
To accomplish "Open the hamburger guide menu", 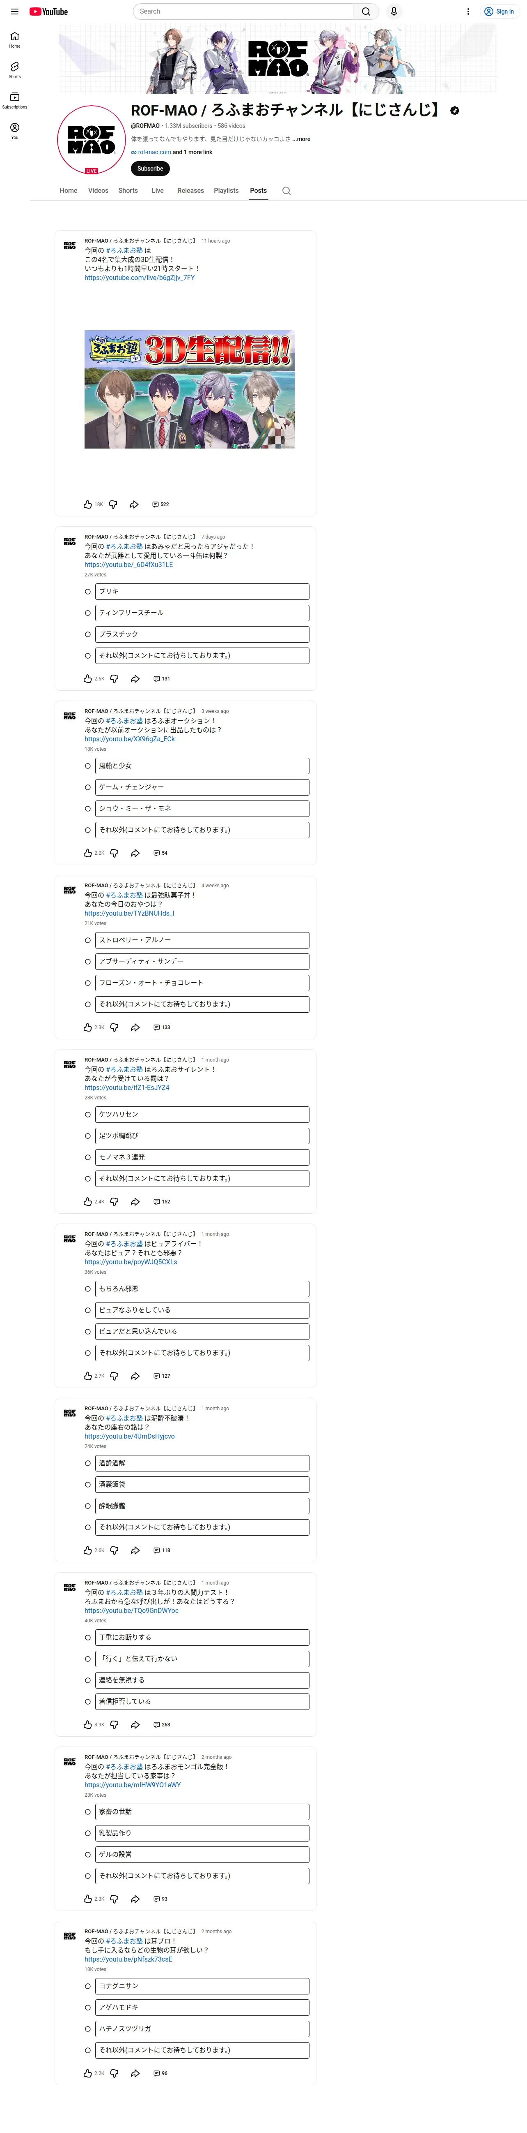I will pyautogui.click(x=14, y=12).
